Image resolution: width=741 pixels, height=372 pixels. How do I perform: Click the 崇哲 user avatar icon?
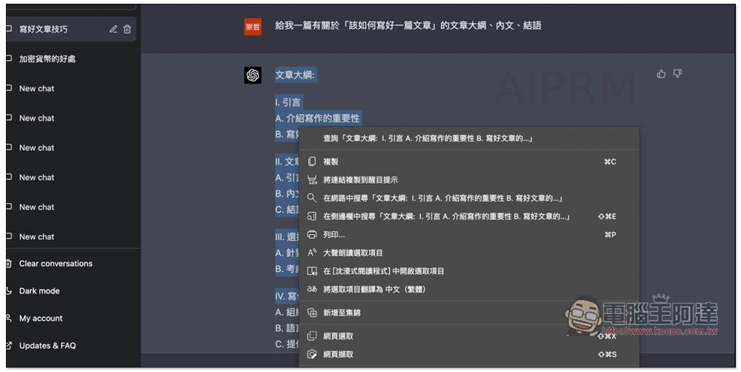pos(253,27)
